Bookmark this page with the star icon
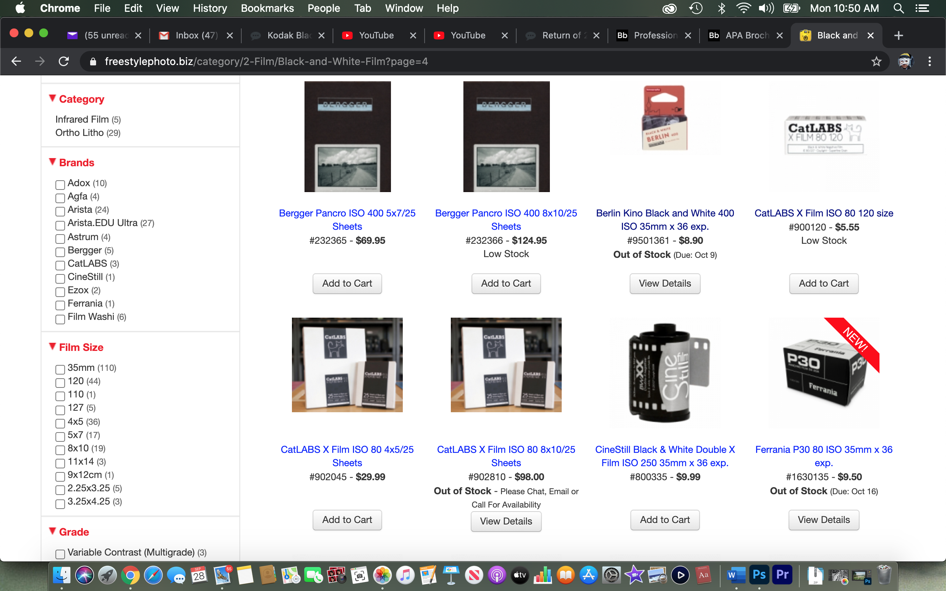The height and width of the screenshot is (591, 946). pos(876,61)
